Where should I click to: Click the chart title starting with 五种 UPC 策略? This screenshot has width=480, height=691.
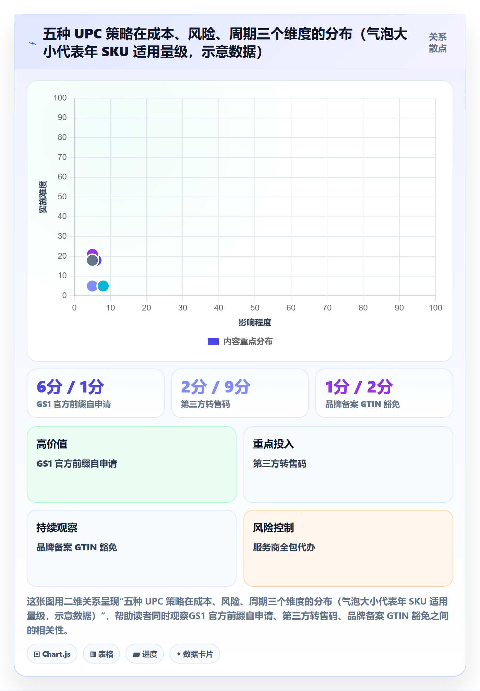pos(225,43)
